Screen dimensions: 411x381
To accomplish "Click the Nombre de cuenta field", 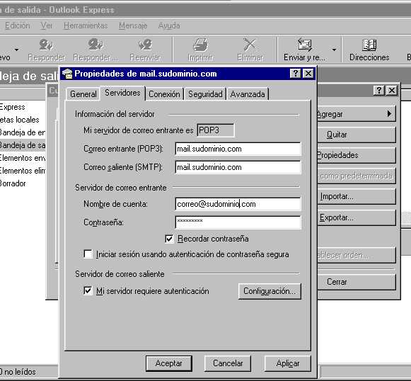I will click(238, 204).
